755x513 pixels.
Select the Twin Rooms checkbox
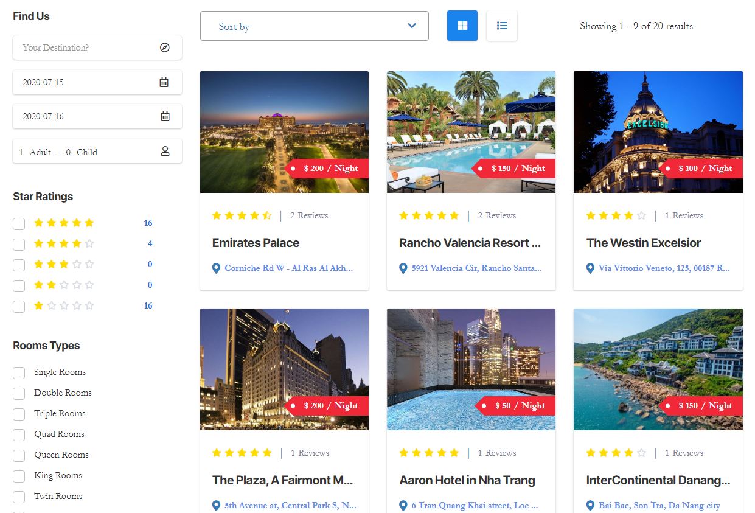pyautogui.click(x=19, y=497)
